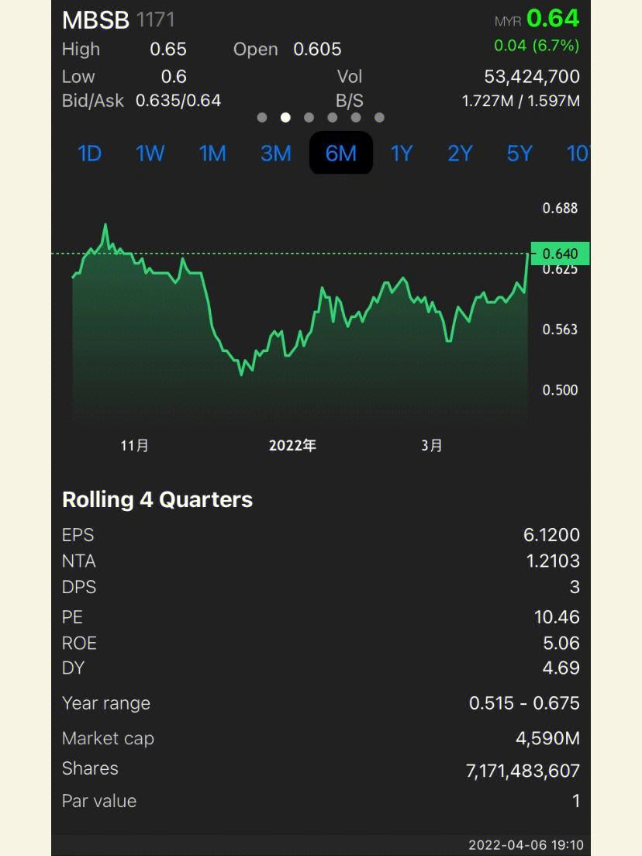
Task: Switch chart to 1W range
Action: coord(150,154)
